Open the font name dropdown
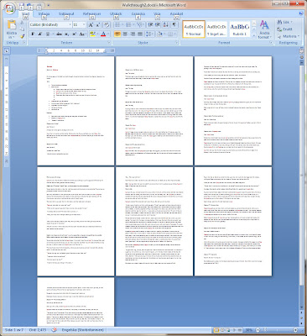 (x=70, y=25)
